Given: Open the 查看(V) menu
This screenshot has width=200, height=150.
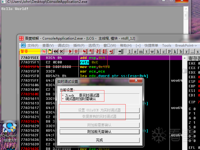Looking at the screenshot, I should click(48, 46).
